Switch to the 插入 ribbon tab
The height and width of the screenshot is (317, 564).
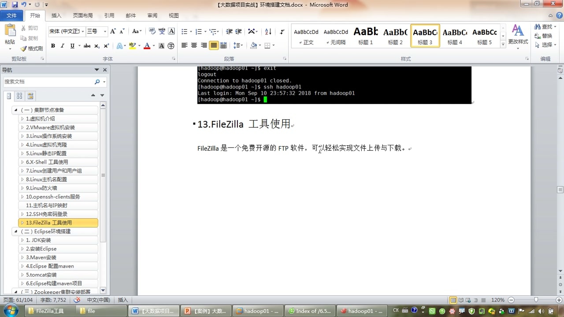click(x=56, y=15)
